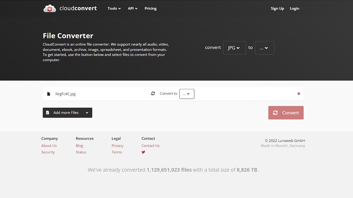This screenshot has width=353, height=198.
Task: Click the Contact Us footer link
Action: pyautogui.click(x=150, y=146)
